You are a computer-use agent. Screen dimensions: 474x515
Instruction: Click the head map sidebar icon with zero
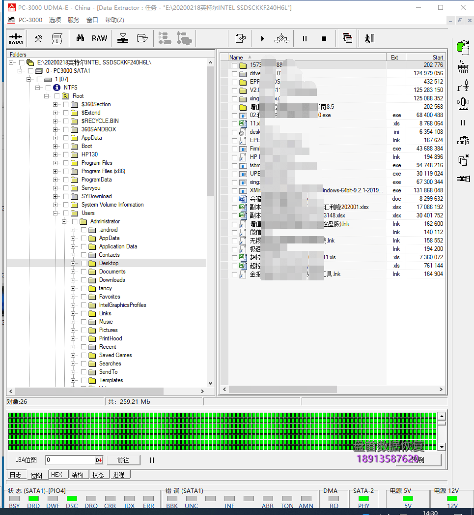(463, 104)
